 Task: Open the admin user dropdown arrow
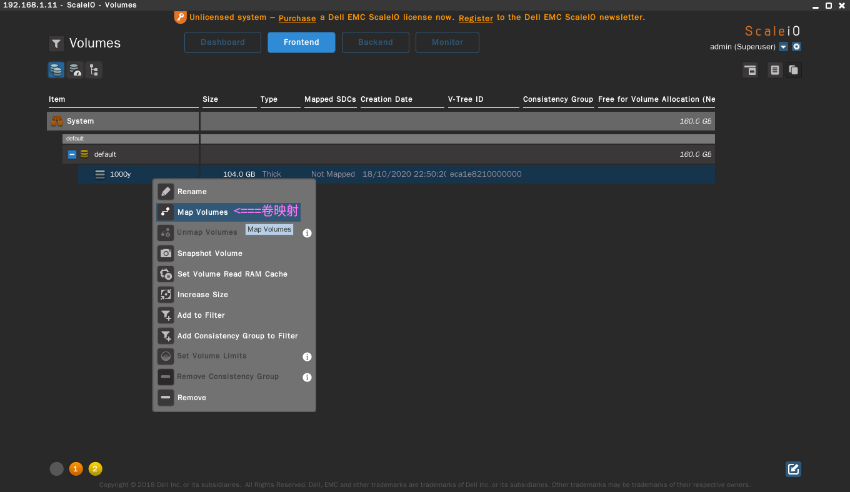(783, 47)
